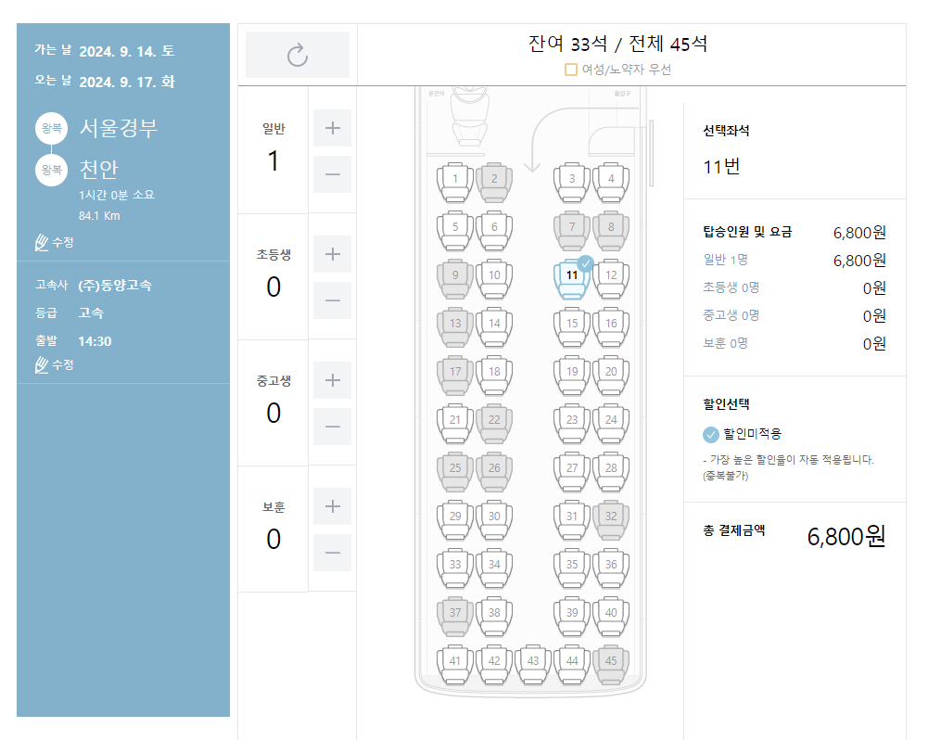Increase the 일반 passenger count with plus
The image size is (941, 740).
pyautogui.click(x=332, y=127)
